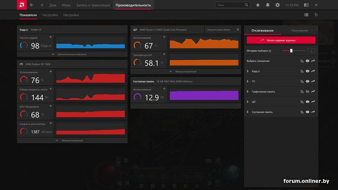The image size is (338, 190).
Task: Add GPU Temperature metric with plus icon
Action: (51, 106)
